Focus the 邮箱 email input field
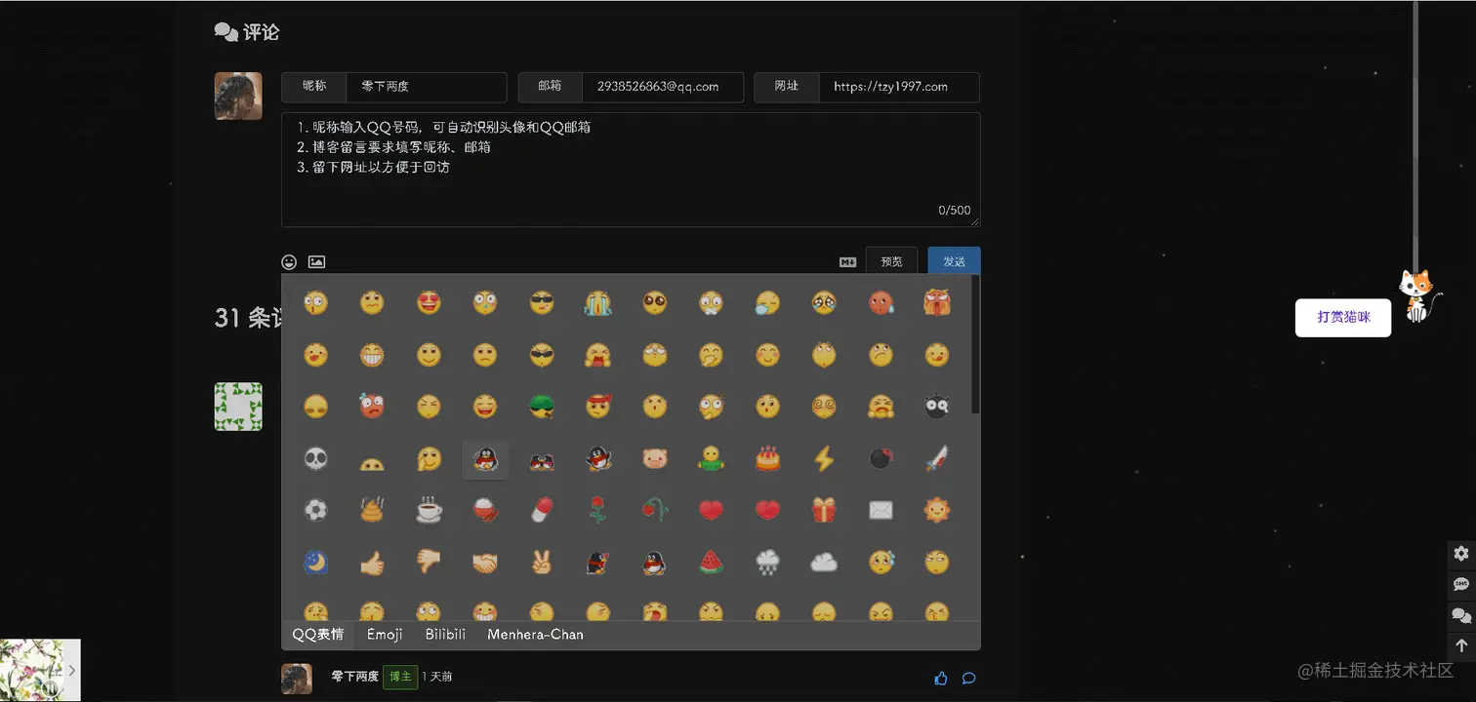The image size is (1476, 702). pos(663,87)
